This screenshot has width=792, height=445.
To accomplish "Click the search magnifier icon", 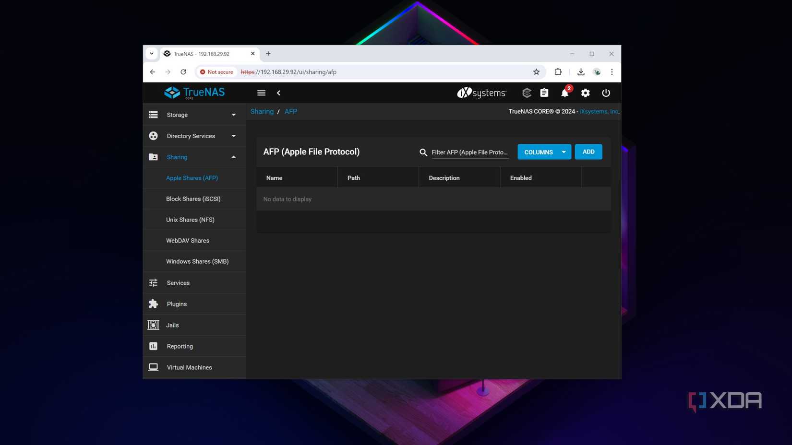I will pyautogui.click(x=423, y=152).
